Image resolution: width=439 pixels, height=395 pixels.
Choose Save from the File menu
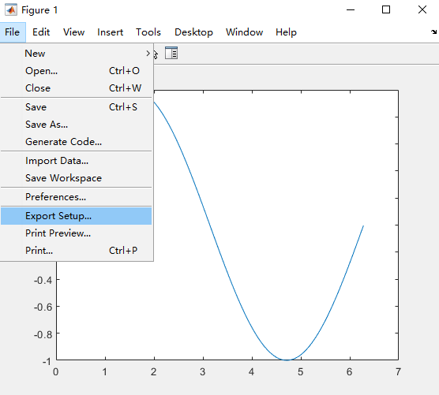(x=76, y=107)
